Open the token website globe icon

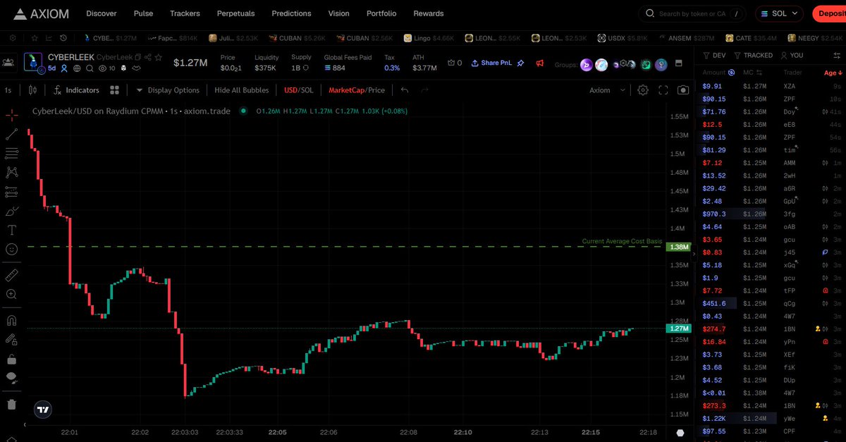click(77, 68)
